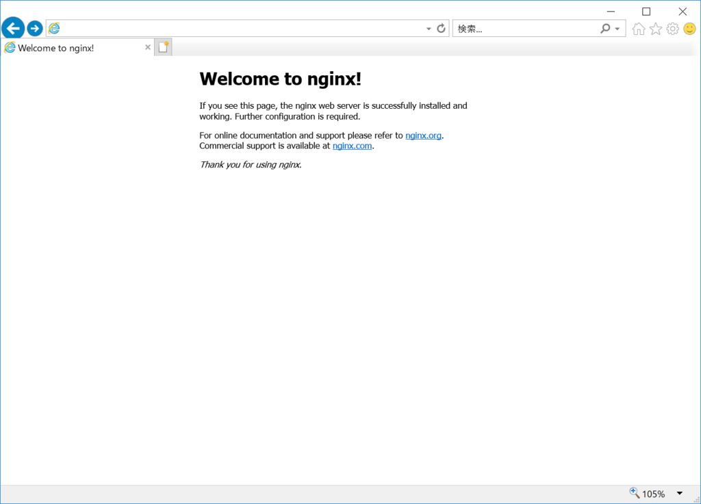Go back with the Back arrow button
The image size is (701, 504).
(x=13, y=29)
